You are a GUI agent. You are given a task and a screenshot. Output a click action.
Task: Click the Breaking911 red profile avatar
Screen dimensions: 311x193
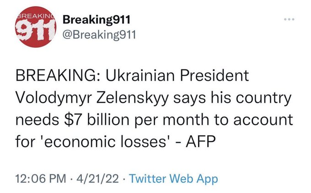click(x=36, y=29)
